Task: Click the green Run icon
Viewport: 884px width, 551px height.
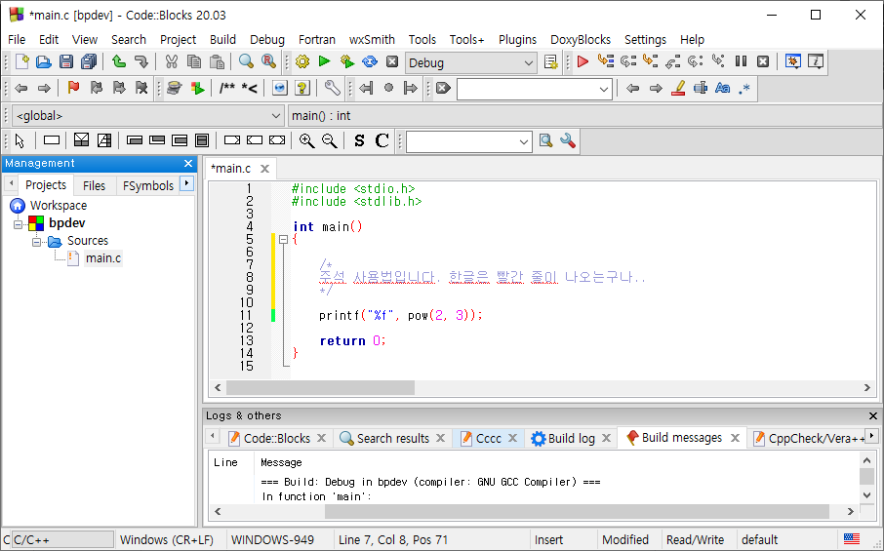Action: tap(324, 61)
